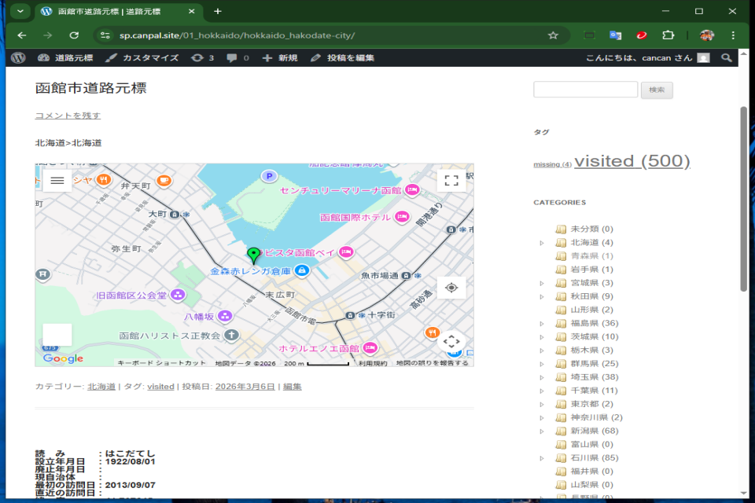The image size is (755, 503).
Task: Click 投稿を編集 in the admin bar
Action: coord(343,58)
